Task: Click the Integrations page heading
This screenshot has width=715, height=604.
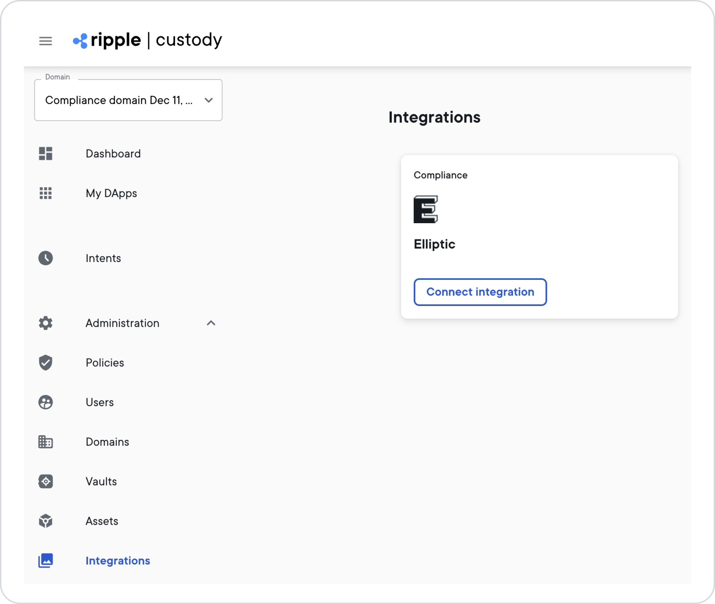Action: coord(435,117)
